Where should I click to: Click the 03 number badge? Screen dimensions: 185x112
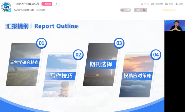coord(119,43)
